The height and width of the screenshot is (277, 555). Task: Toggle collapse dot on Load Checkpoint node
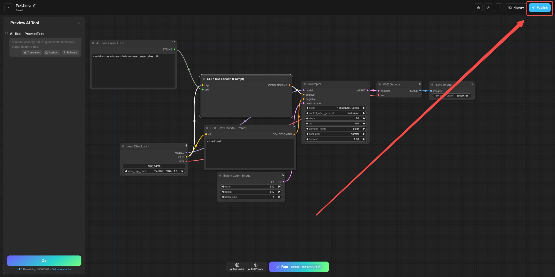coord(123,146)
